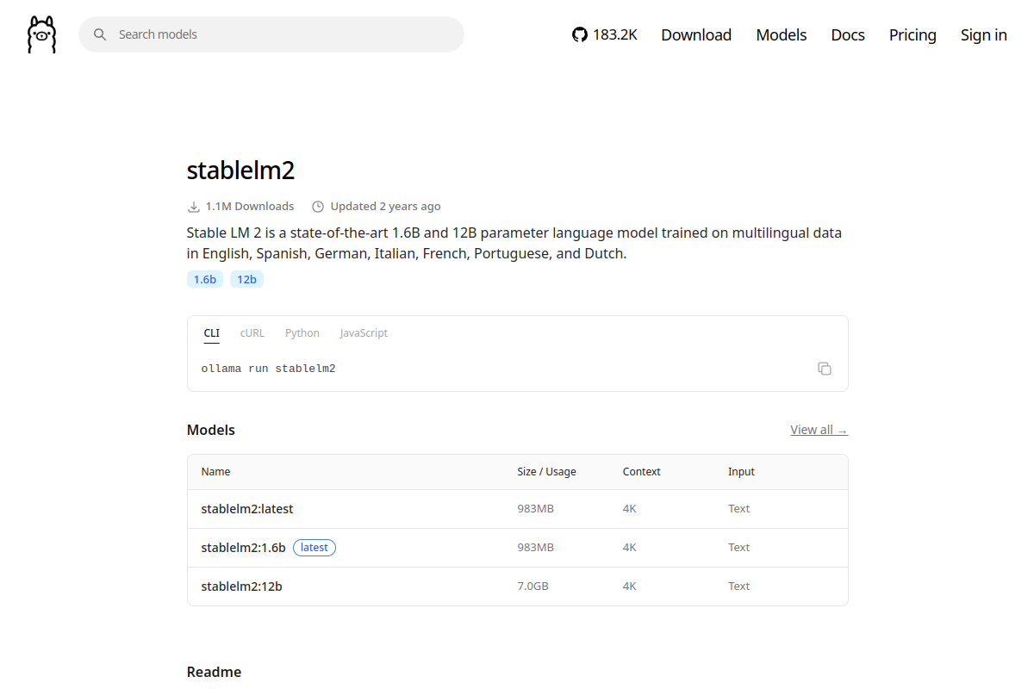Click the 'Context' column header
The height and width of the screenshot is (689, 1034).
642,472
